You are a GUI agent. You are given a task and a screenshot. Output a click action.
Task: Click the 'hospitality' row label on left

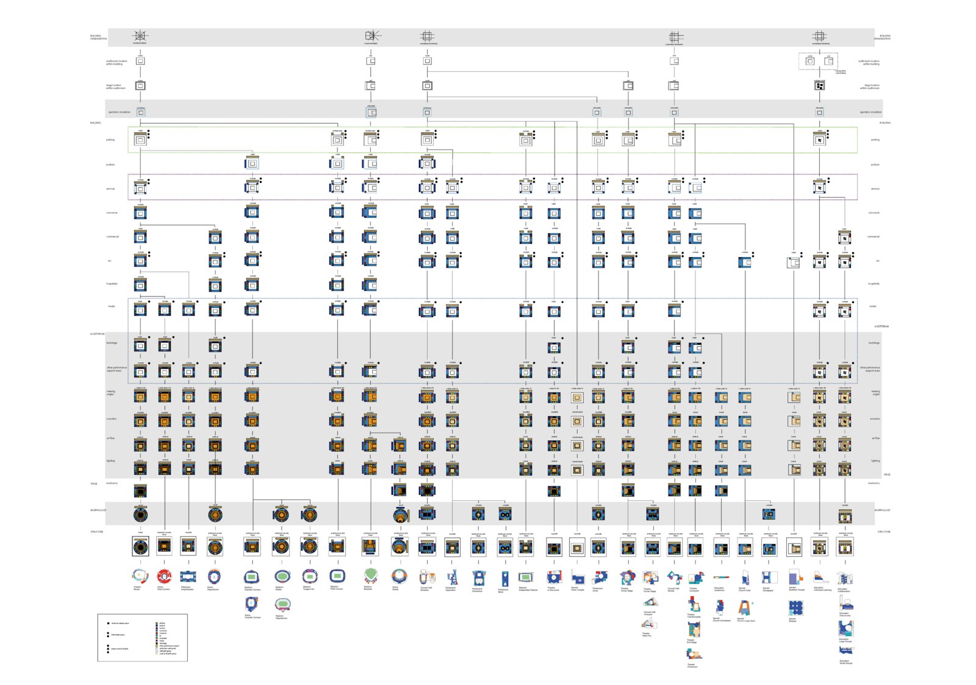tap(112, 283)
